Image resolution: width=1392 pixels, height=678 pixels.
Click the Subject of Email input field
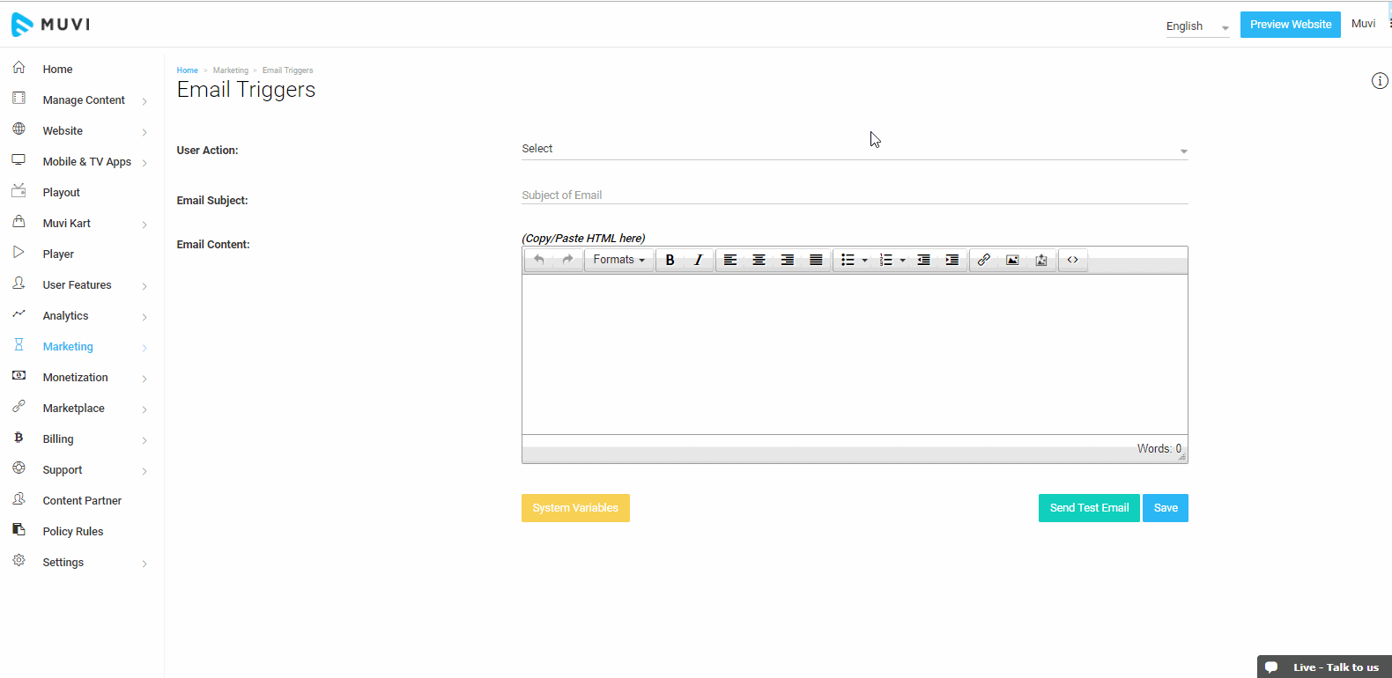[x=854, y=195]
